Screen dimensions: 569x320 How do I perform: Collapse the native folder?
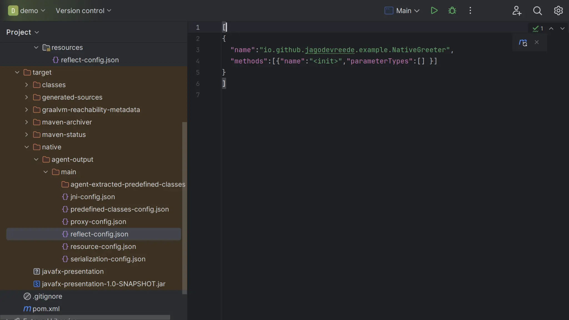[26, 147]
